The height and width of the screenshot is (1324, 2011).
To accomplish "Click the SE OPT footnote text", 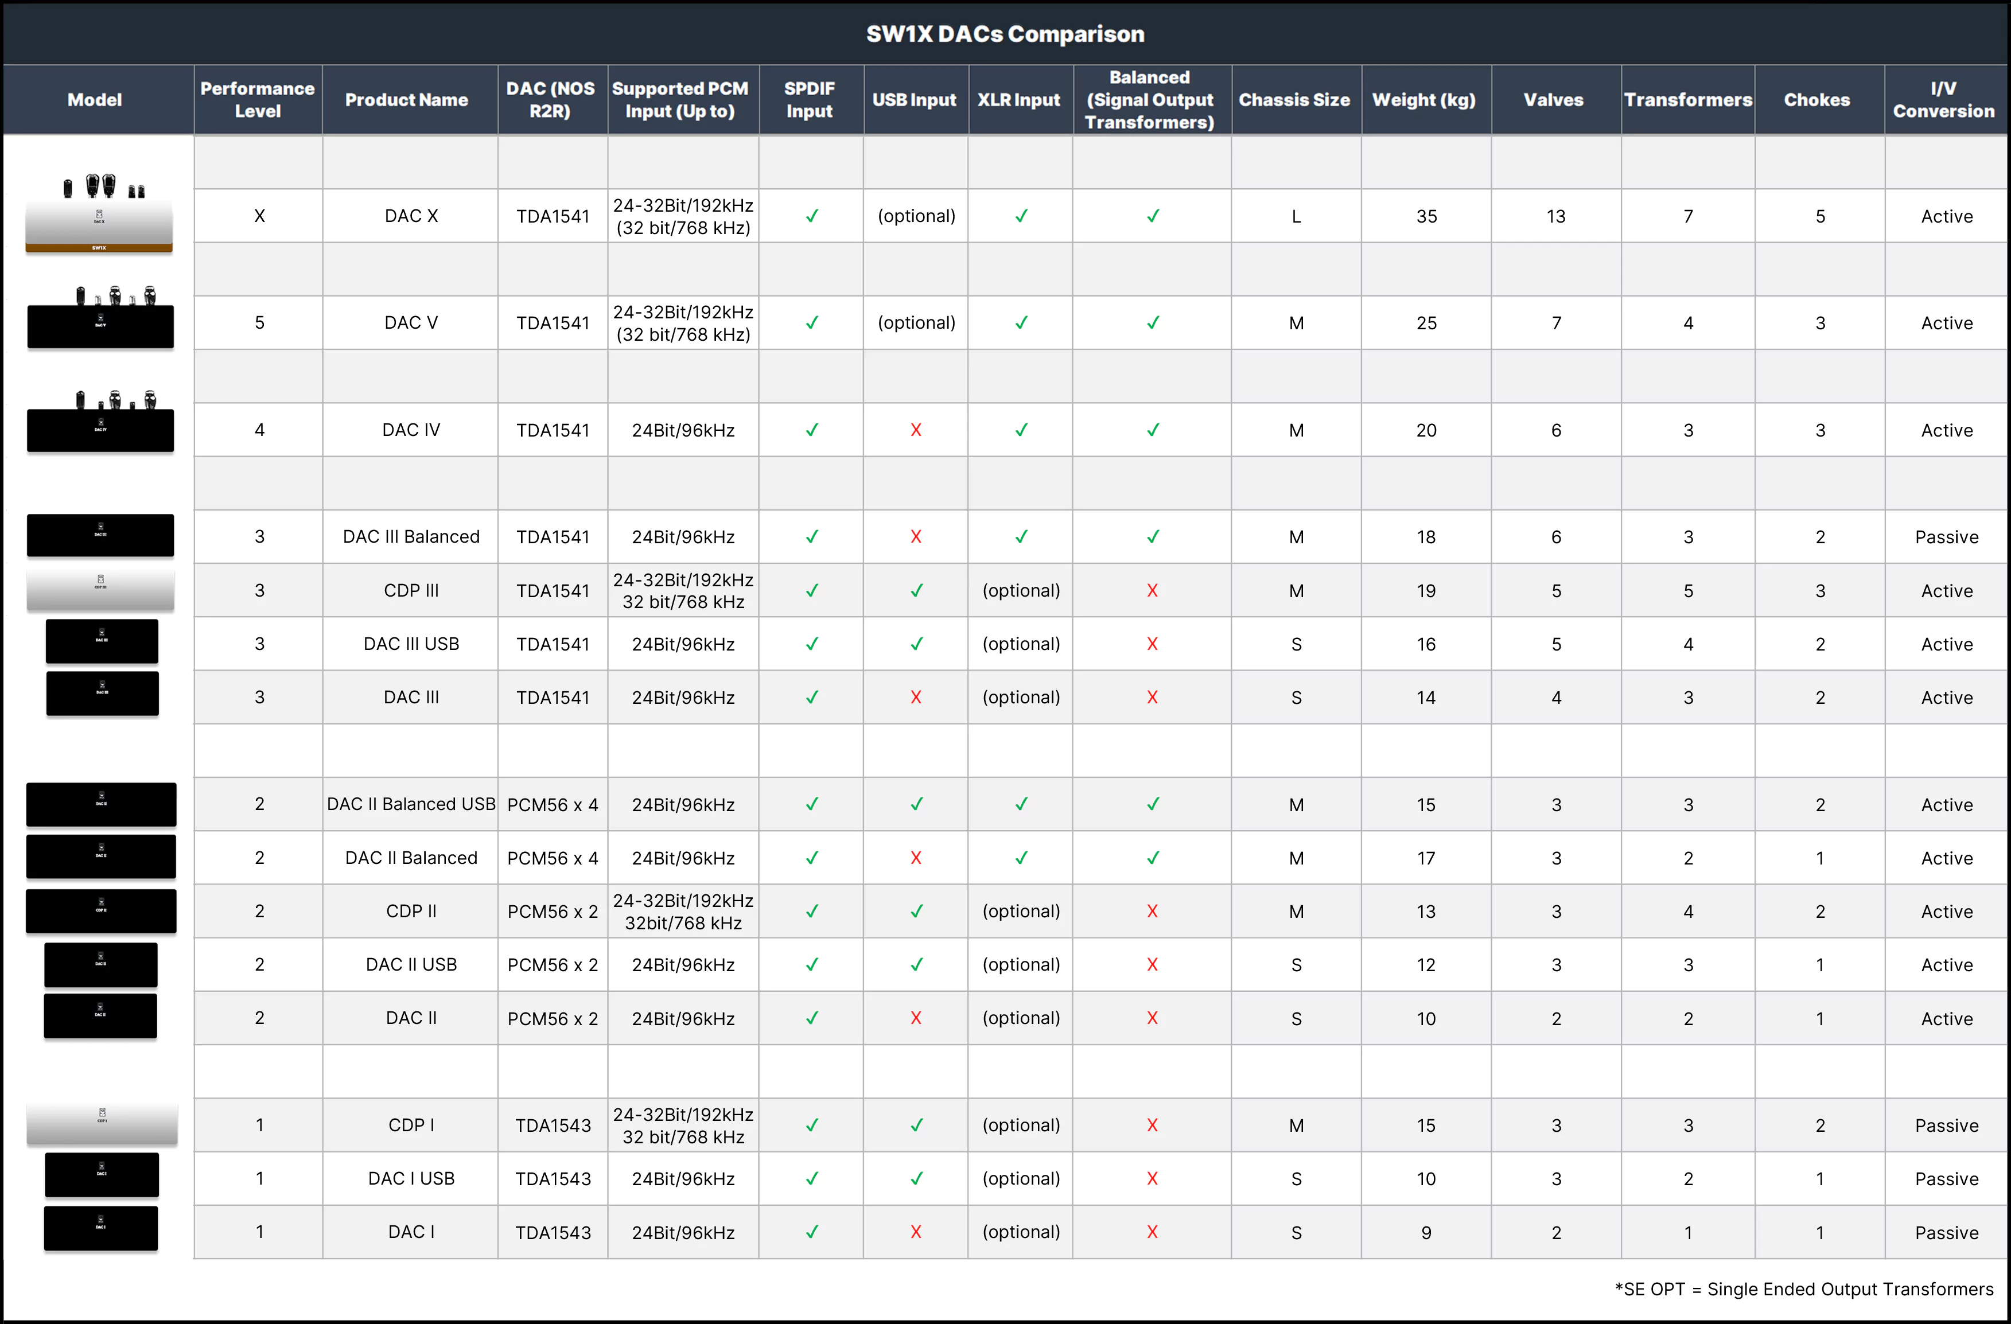I will tap(1804, 1288).
